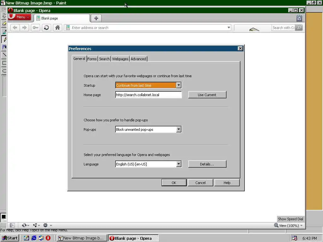
Task: Go to home page via house icon
Action: [57, 28]
